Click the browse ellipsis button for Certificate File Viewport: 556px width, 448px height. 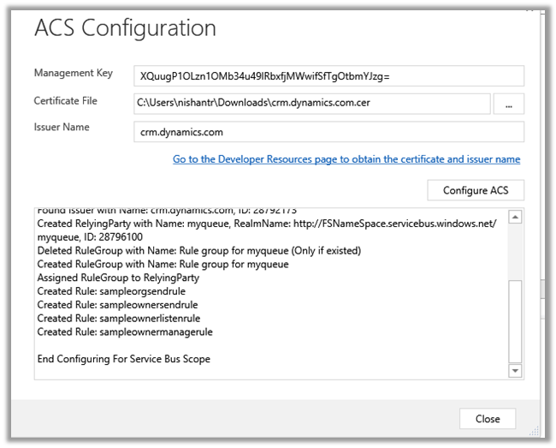[x=509, y=105]
